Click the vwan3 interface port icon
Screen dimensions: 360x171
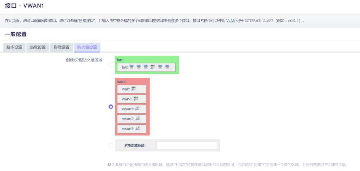coord(137,129)
